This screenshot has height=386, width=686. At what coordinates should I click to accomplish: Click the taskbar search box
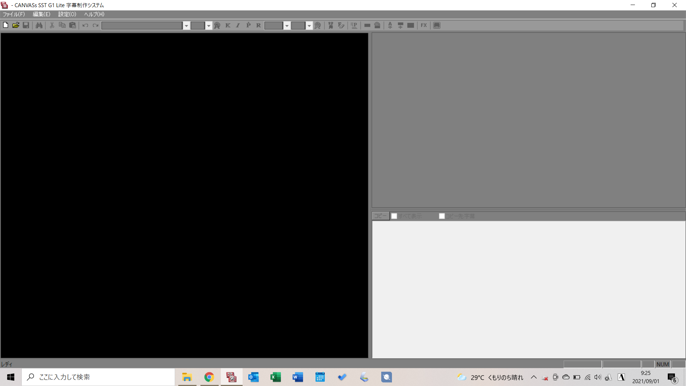click(x=98, y=377)
